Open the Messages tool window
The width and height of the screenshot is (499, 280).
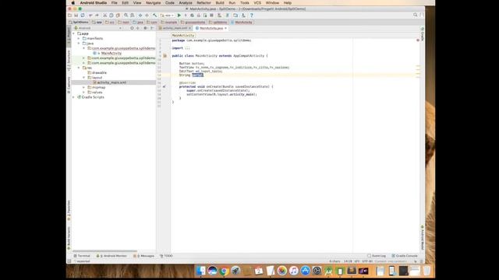(144, 256)
